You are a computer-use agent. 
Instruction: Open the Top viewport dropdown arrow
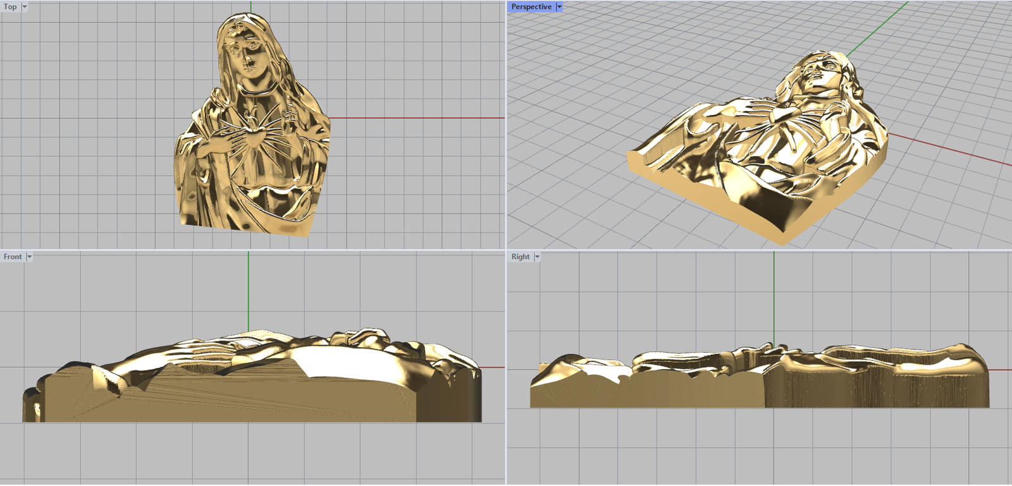[25, 7]
